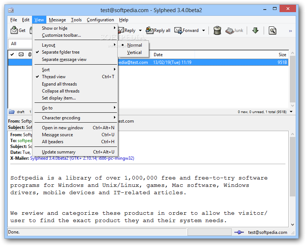306x246 pixels.
Task: Click the 951B size cell
Action: pos(282,62)
